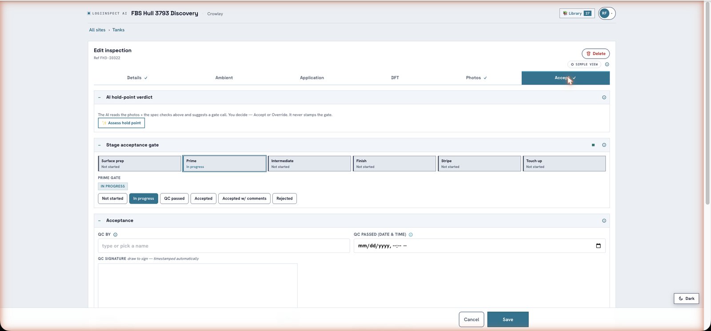The height and width of the screenshot is (331, 711).
Task: Switch to the Details tab
Action: [x=137, y=78]
